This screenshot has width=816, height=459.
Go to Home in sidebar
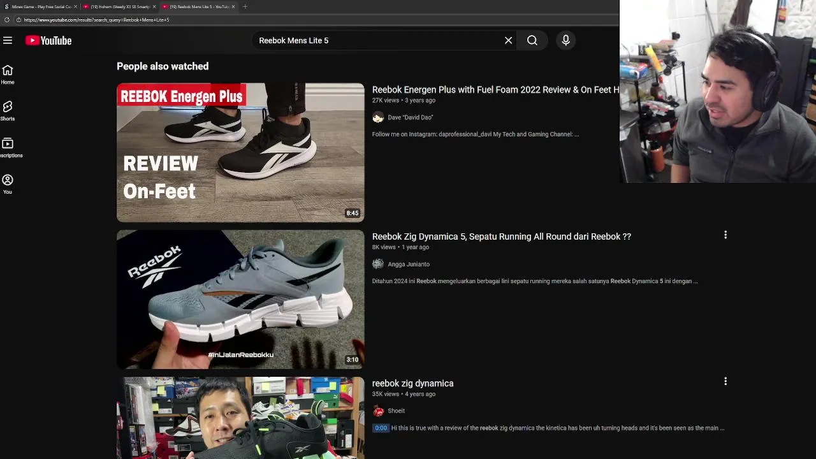8,75
